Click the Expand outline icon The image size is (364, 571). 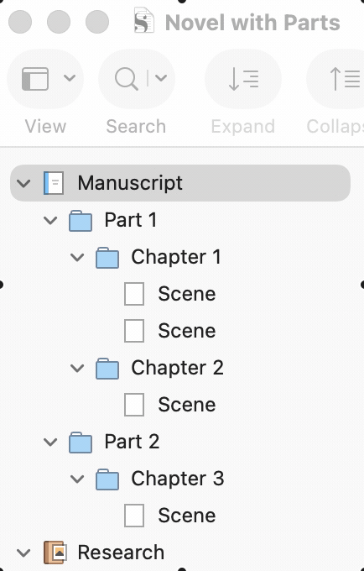click(243, 79)
